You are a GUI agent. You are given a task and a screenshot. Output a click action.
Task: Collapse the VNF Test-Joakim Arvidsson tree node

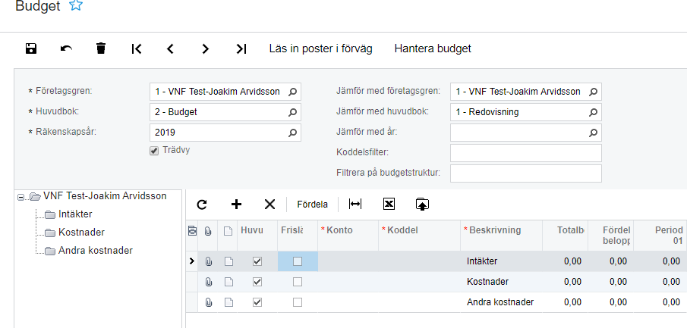coord(20,196)
